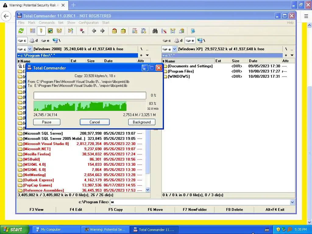The image size is (312, 234).
Task: Click the blue notepad toolbar icon
Action: coord(193,31)
